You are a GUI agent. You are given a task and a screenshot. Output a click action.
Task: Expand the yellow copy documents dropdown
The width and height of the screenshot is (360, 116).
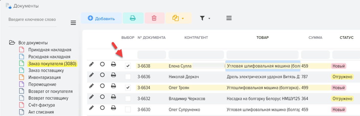pos(178,18)
